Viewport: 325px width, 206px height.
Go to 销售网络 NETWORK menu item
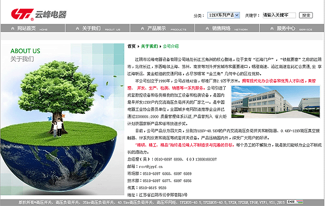227,28
